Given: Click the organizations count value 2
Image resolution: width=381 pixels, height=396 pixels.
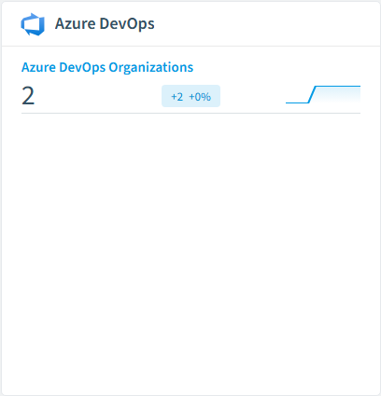Looking at the screenshot, I should (x=28, y=96).
